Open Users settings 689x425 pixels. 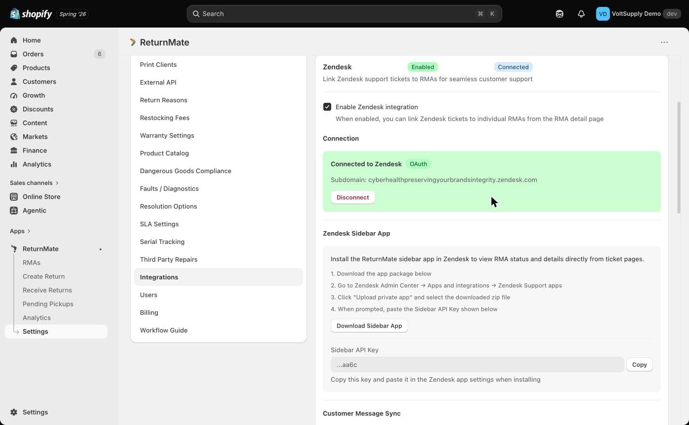point(218,295)
